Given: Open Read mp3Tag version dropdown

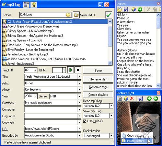Looking at the screenshot, I should tap(111, 106).
